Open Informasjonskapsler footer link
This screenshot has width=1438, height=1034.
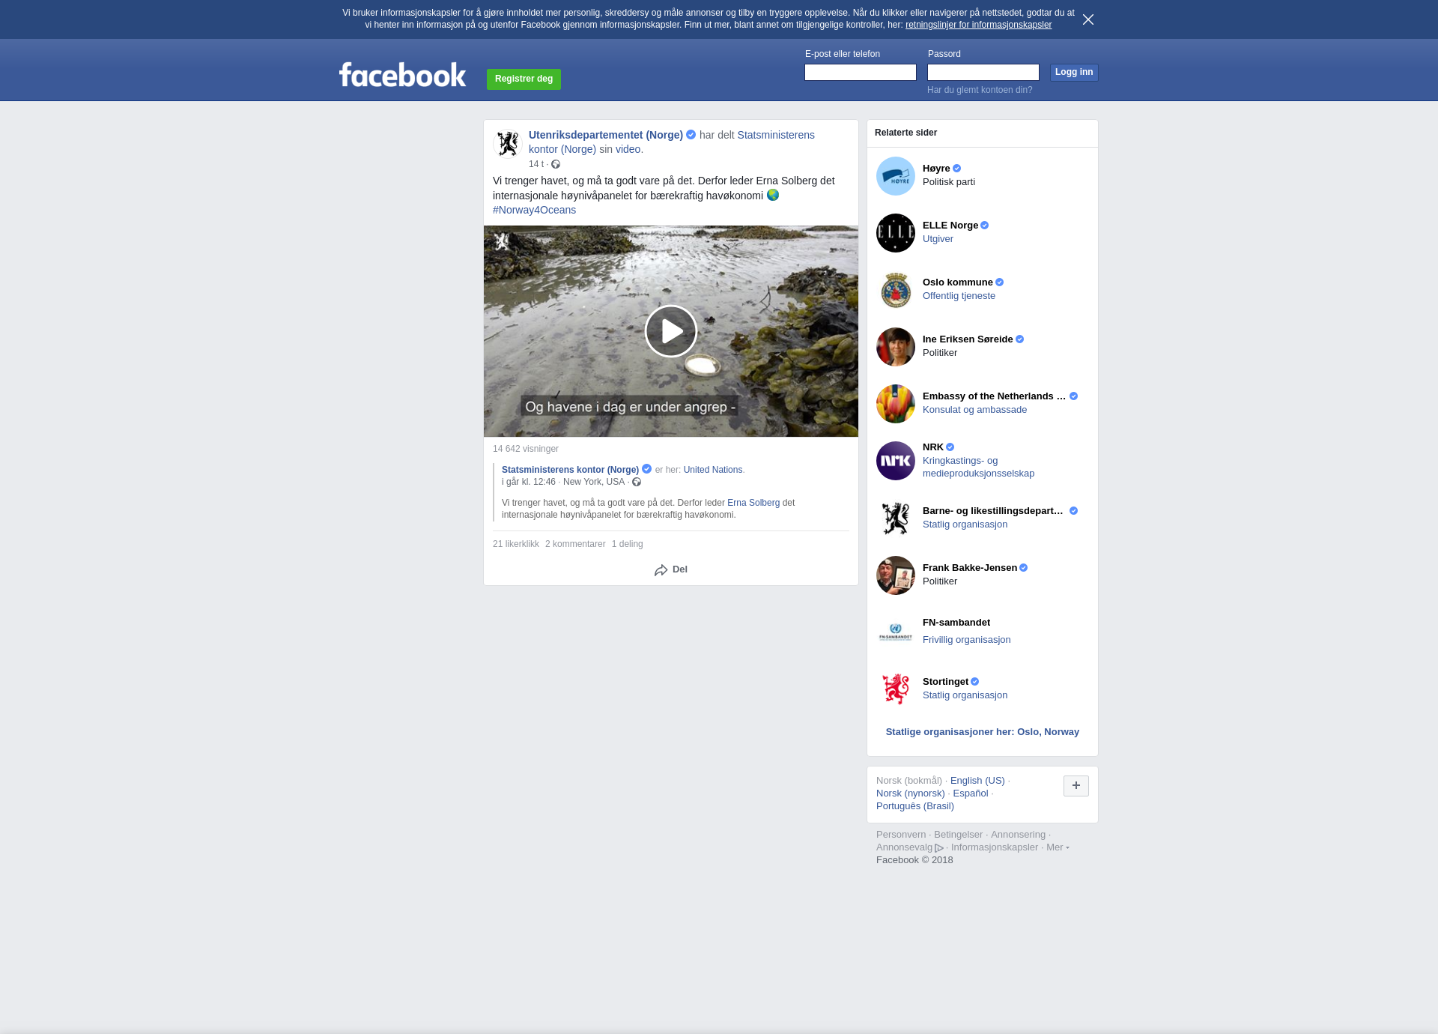pos(995,847)
